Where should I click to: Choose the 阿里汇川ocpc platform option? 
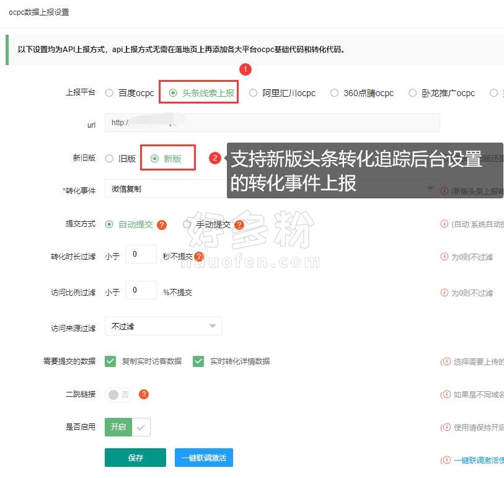tap(254, 93)
